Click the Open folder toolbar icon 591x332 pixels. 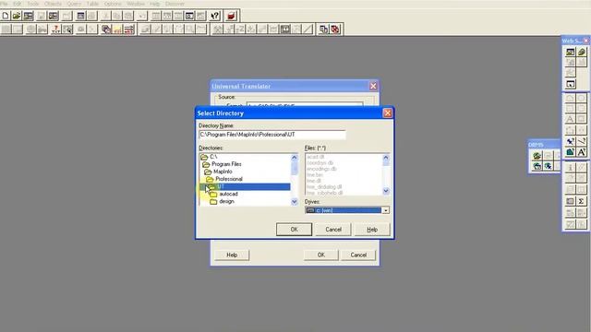pyautogui.click(x=17, y=16)
